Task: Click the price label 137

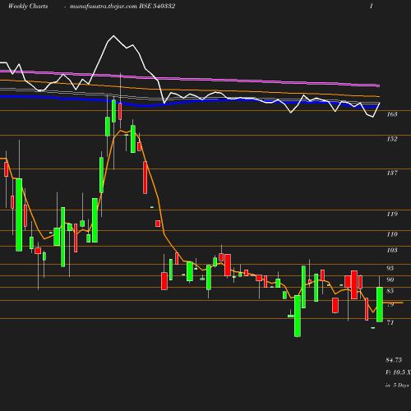Action: point(392,173)
